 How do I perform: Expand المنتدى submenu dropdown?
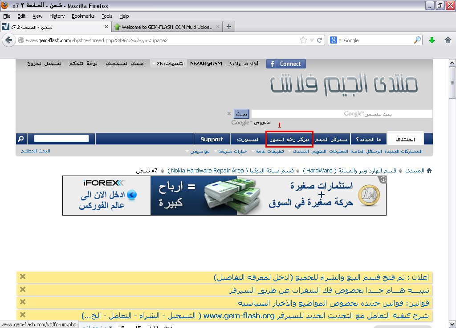(298, 151)
